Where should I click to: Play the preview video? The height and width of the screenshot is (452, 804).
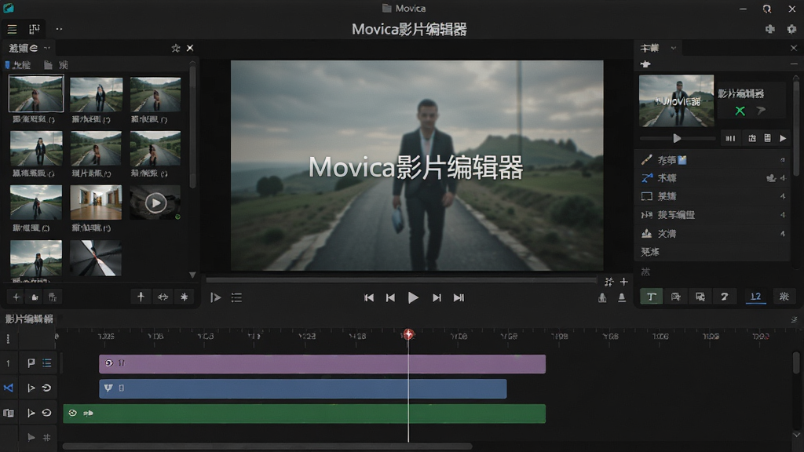click(x=413, y=297)
